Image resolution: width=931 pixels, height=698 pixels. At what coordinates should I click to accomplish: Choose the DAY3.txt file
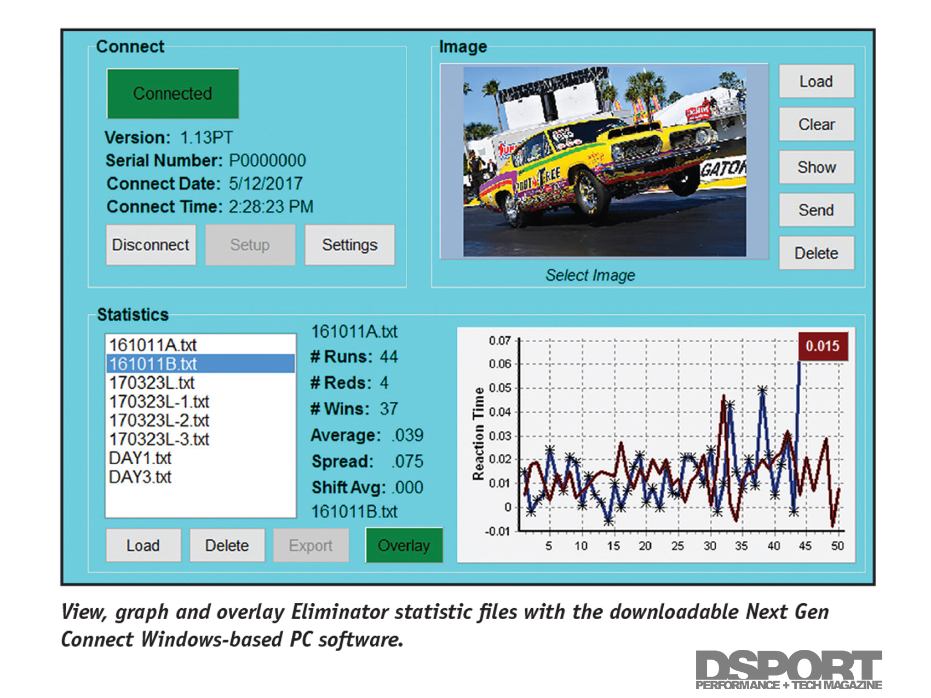[x=140, y=477]
